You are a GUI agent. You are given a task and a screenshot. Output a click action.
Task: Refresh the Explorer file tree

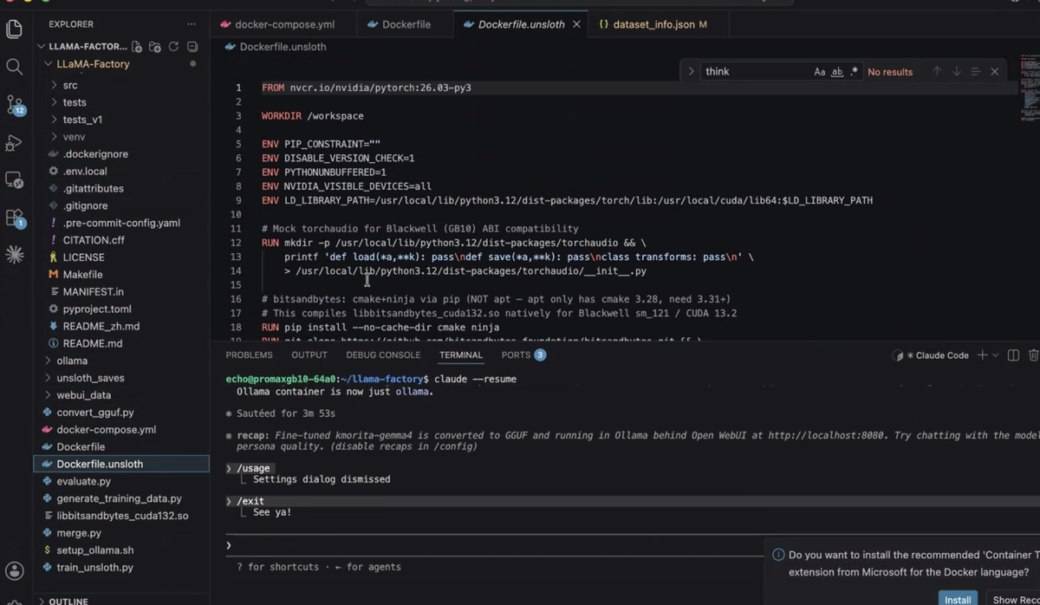pos(173,47)
